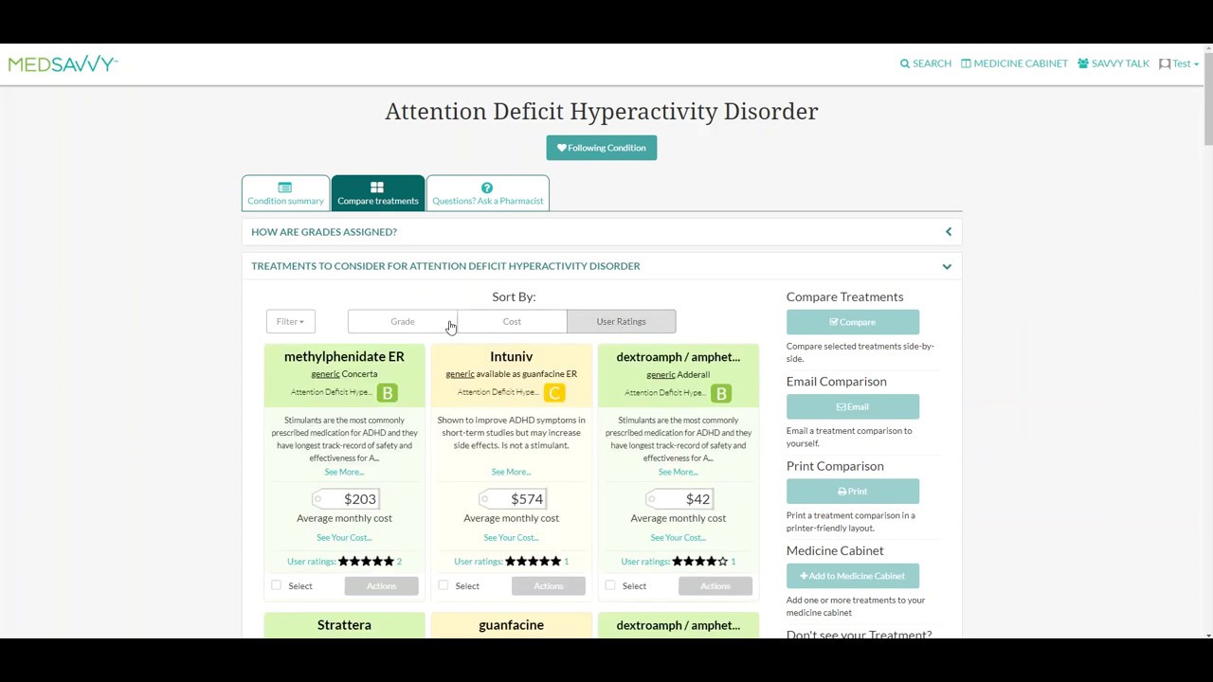This screenshot has height=682, width=1213.
Task: Switch to the Condition summary tab
Action: pyautogui.click(x=285, y=193)
